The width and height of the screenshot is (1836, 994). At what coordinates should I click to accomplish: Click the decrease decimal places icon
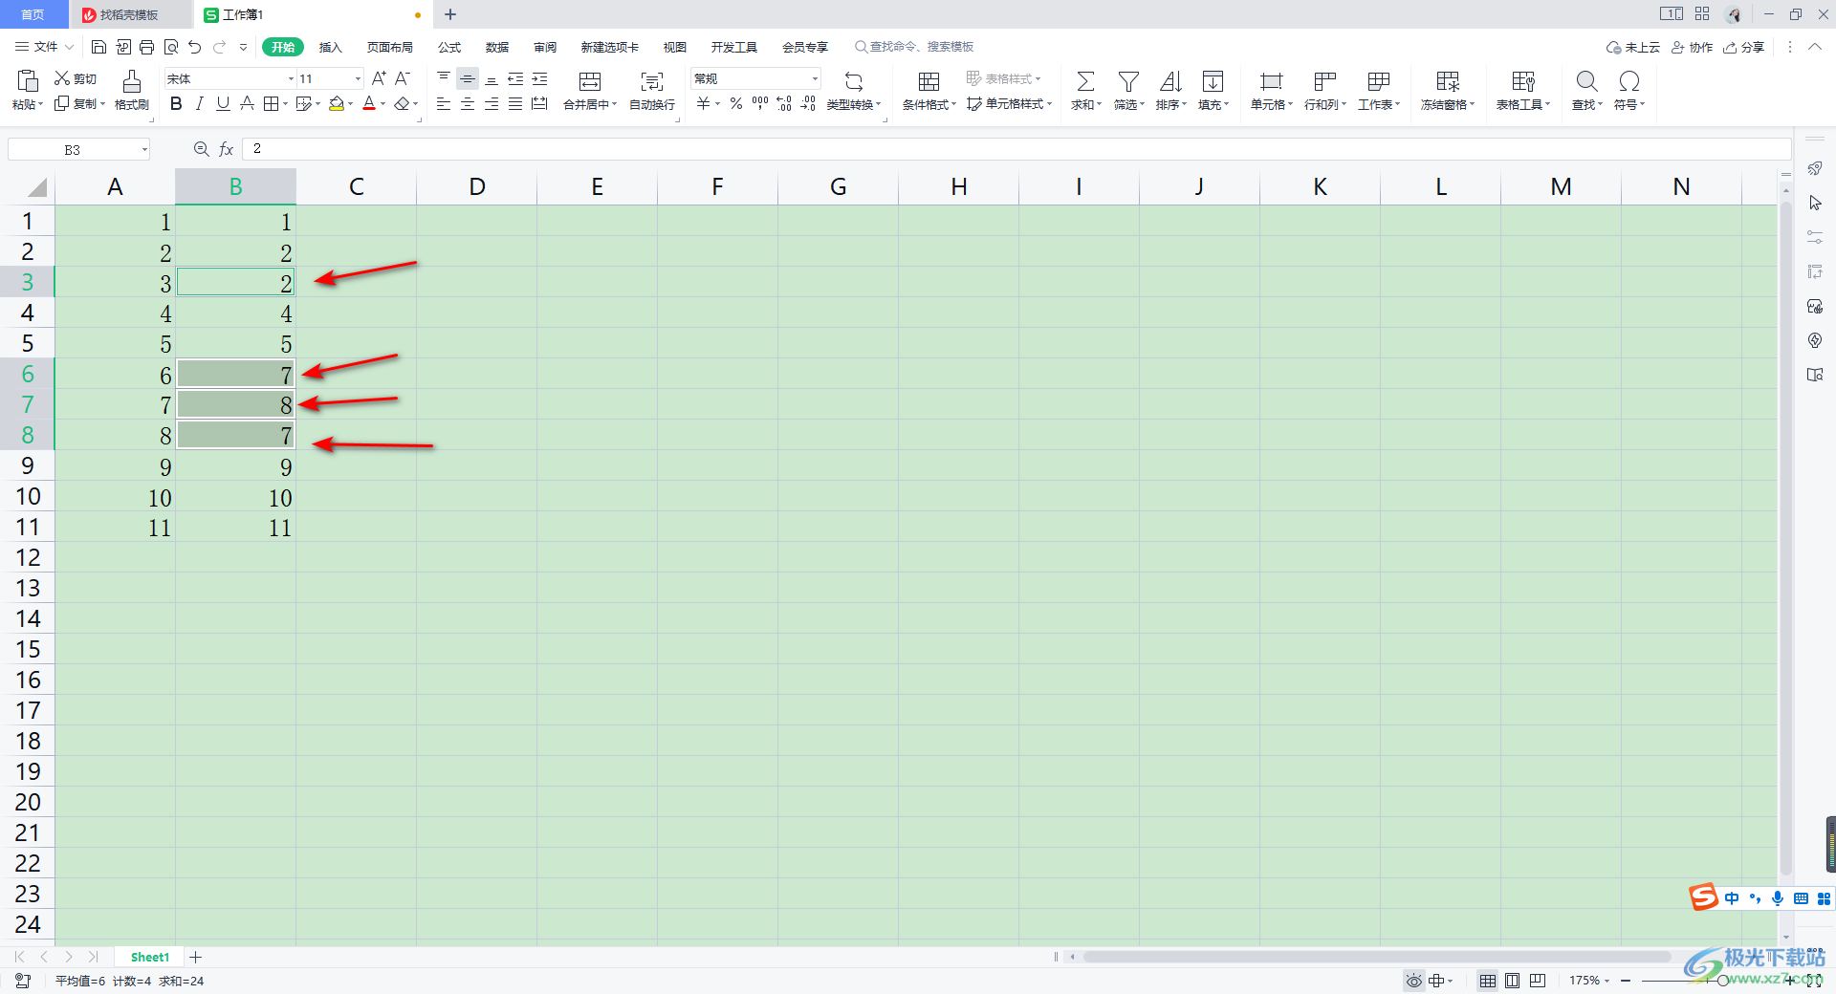[808, 103]
